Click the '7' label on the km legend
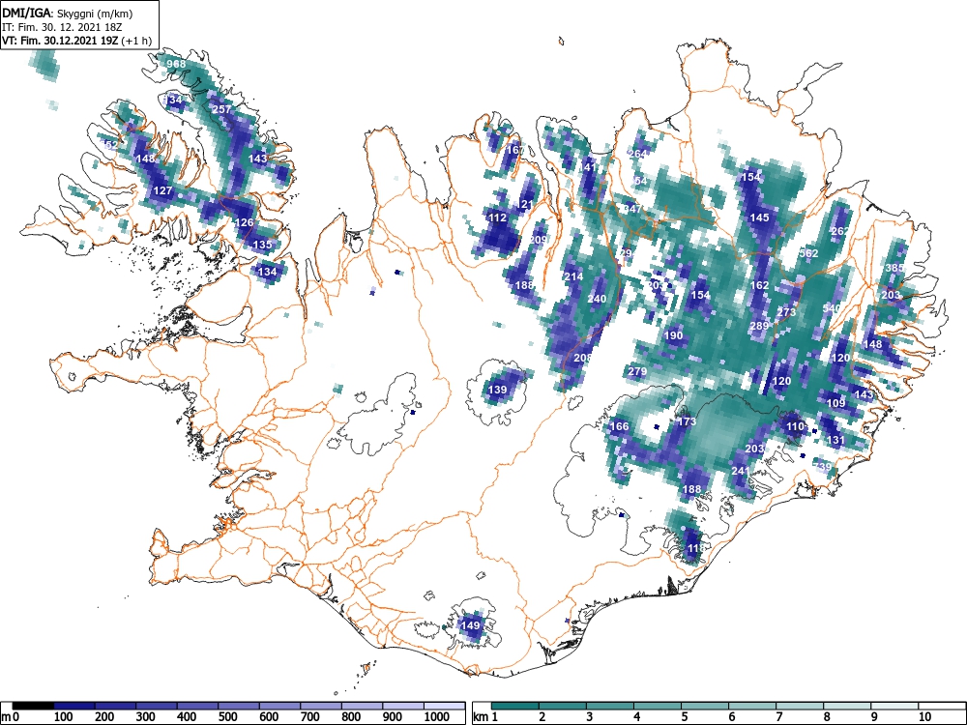The image size is (967, 725). (x=778, y=717)
